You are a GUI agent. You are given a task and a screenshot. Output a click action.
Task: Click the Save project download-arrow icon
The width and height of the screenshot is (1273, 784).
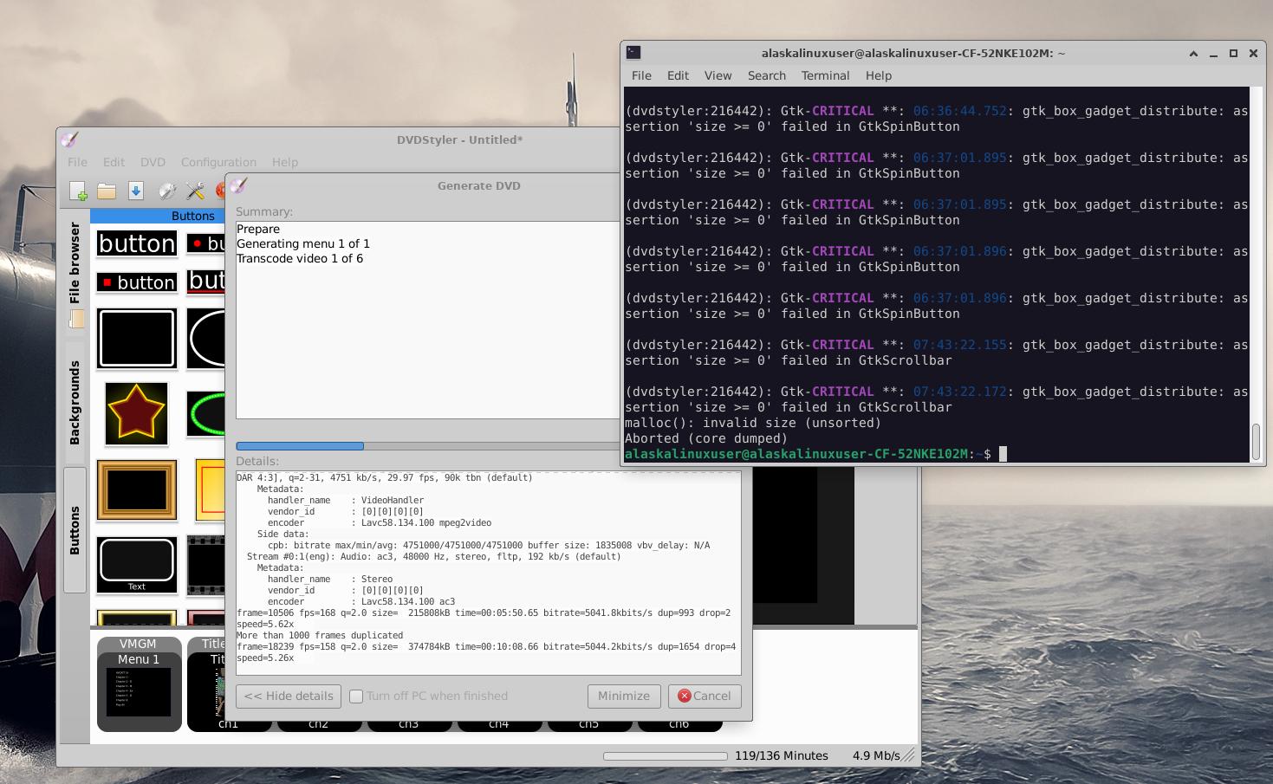[x=136, y=191]
